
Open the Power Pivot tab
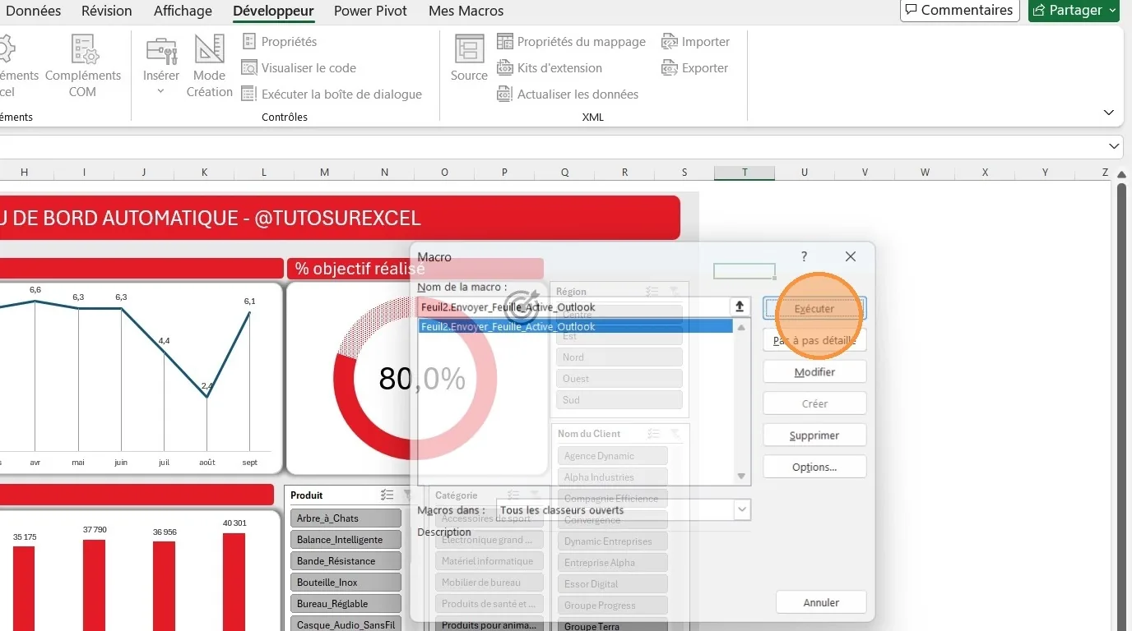371,11
